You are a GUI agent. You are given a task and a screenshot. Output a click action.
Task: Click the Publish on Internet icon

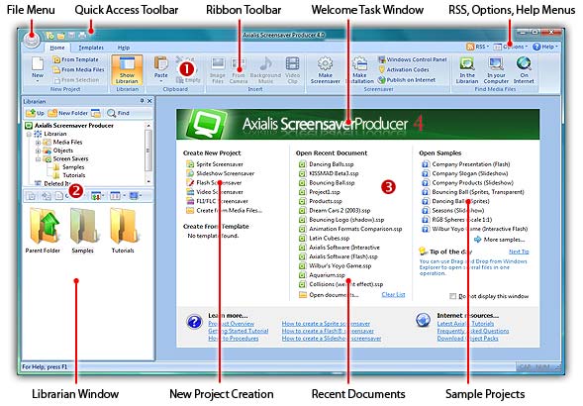(x=381, y=79)
